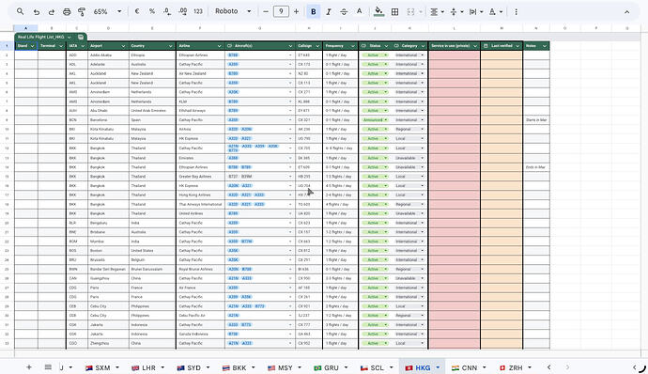Select the Stand header cell
The height and width of the screenshot is (374, 648).
point(26,46)
